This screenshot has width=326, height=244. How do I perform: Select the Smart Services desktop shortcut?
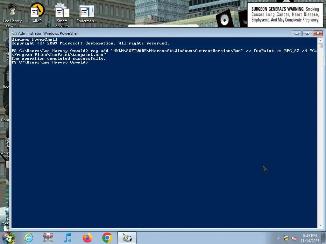tap(62, 15)
